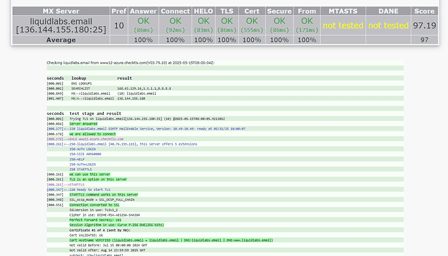448x256 pixels.
Task: Select the Average "100%" under Cert
Action: [252, 40]
